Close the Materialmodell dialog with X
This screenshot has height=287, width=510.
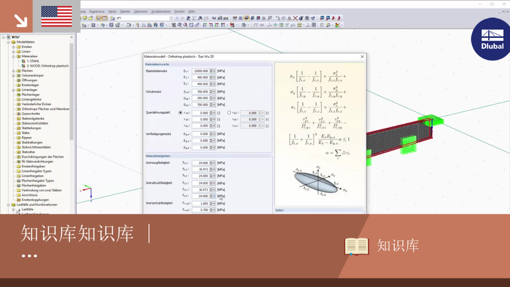[362, 57]
